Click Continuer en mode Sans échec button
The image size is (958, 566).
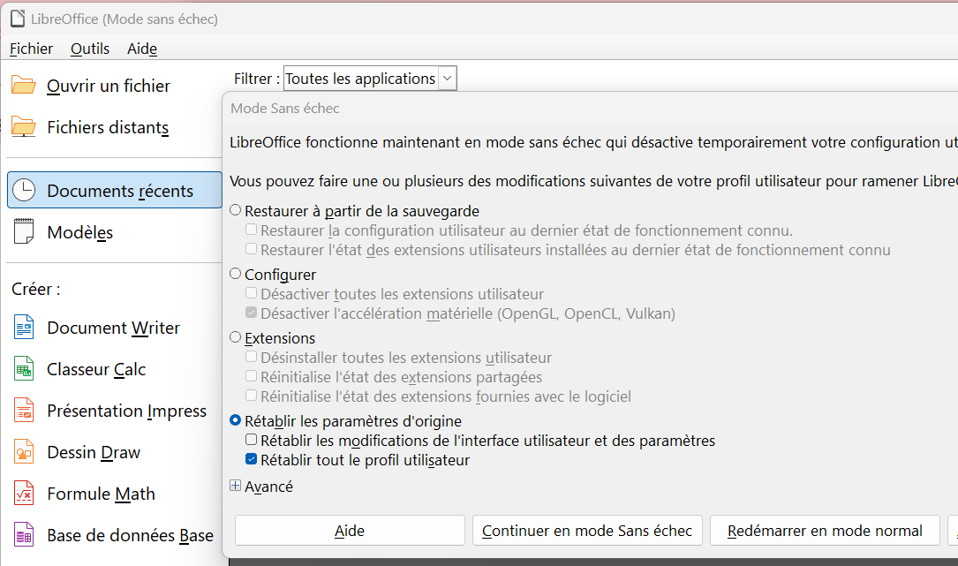pos(587,531)
